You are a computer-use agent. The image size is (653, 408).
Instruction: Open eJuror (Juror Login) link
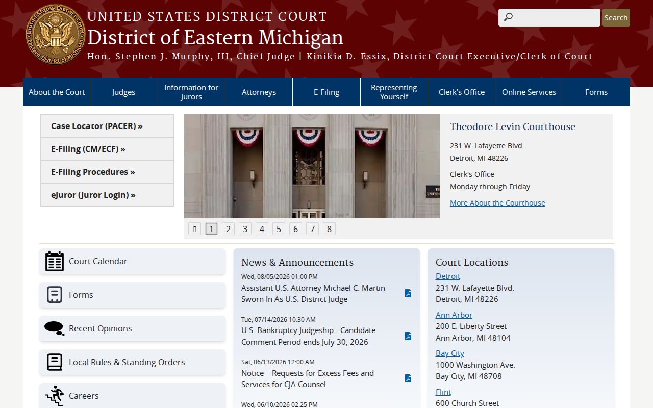(107, 195)
